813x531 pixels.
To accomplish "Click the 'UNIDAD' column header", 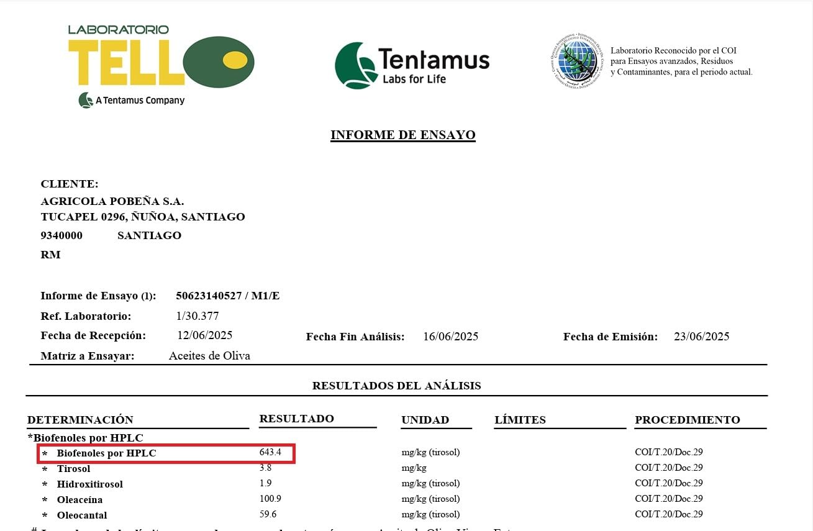I will click(x=425, y=420).
